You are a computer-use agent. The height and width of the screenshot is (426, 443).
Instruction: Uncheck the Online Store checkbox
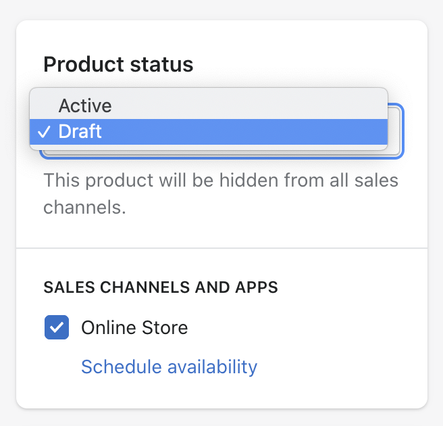pos(57,327)
